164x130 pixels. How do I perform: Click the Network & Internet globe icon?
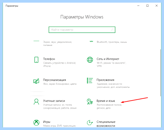[90, 60]
